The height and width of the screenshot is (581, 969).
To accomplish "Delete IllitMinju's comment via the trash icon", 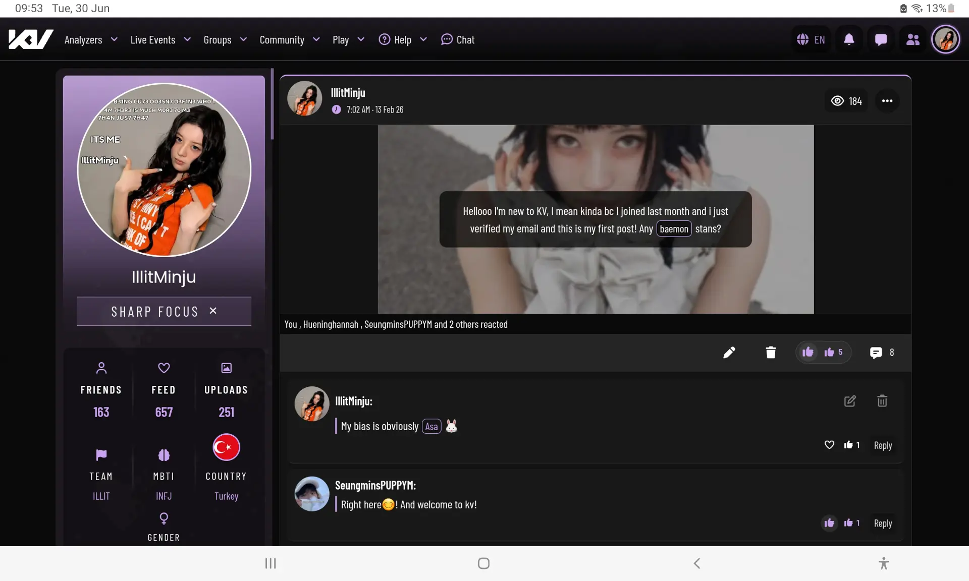I will click(882, 401).
